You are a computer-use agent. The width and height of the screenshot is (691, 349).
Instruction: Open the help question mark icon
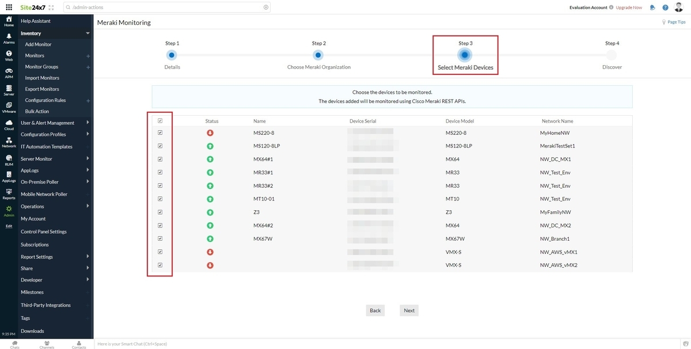[x=665, y=7]
